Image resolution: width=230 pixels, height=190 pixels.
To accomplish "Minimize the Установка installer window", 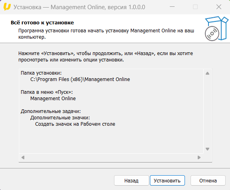I will click(172, 7).
